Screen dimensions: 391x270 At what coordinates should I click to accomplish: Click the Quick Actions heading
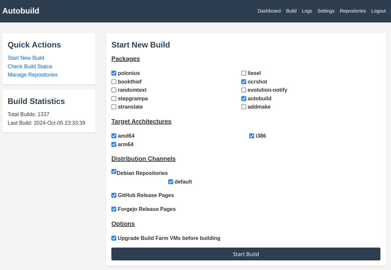[x=34, y=45]
